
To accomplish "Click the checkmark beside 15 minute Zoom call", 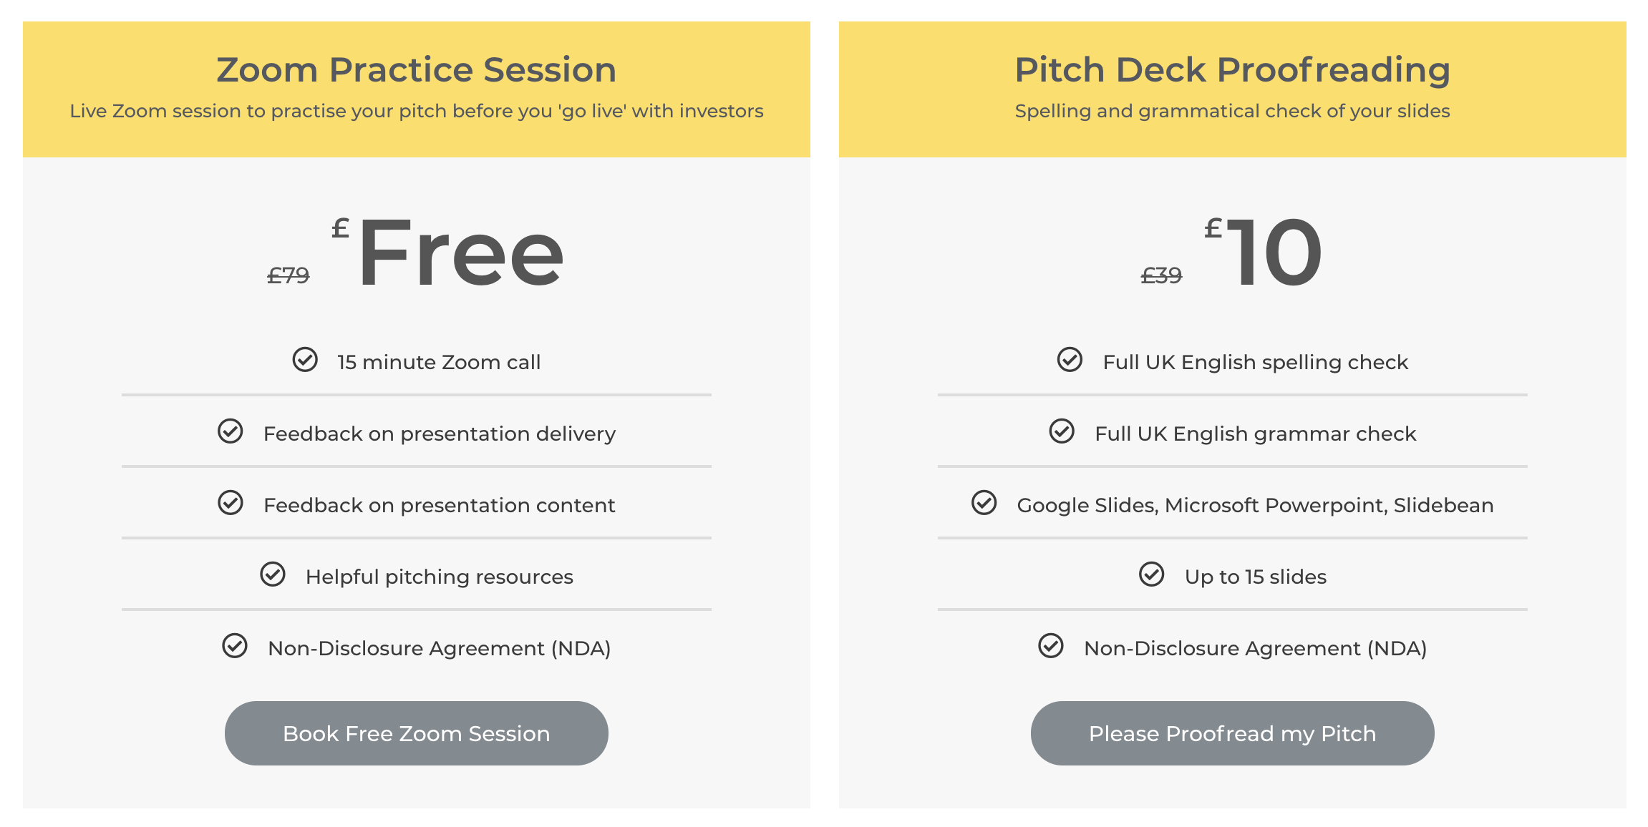I will (x=305, y=361).
